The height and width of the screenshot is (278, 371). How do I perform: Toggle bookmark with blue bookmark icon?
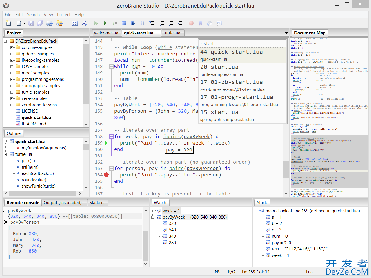(x=201, y=23)
